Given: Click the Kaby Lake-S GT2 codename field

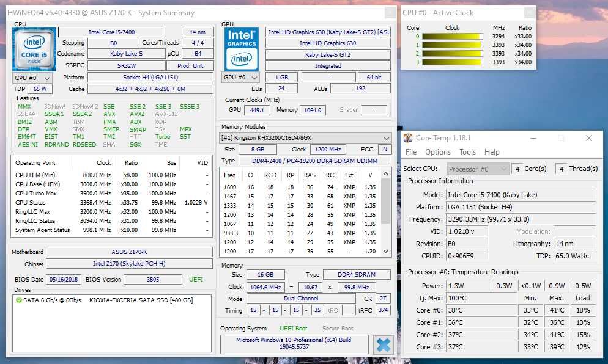Looking at the screenshot, I should [328, 54].
